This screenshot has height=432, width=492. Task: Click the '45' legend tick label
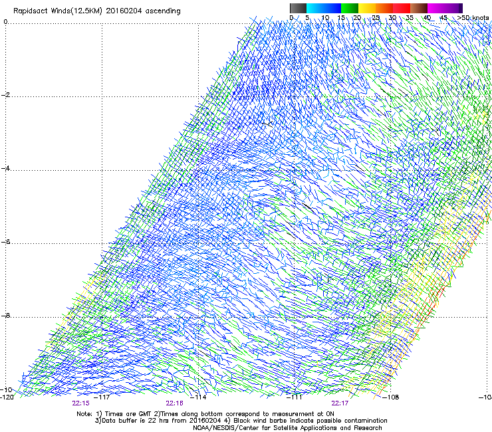pos(443,18)
